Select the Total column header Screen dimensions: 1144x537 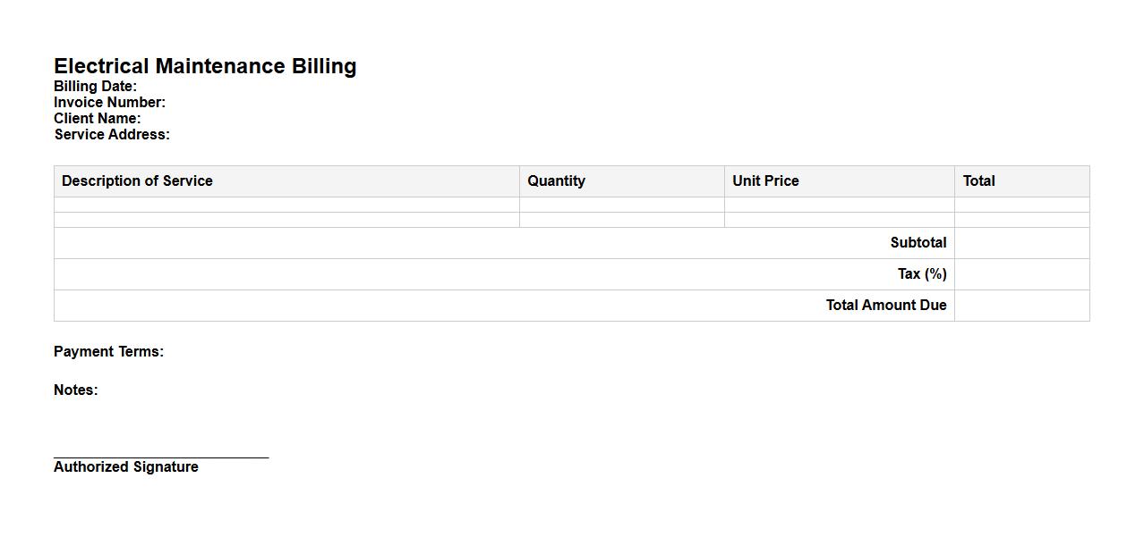click(x=978, y=181)
